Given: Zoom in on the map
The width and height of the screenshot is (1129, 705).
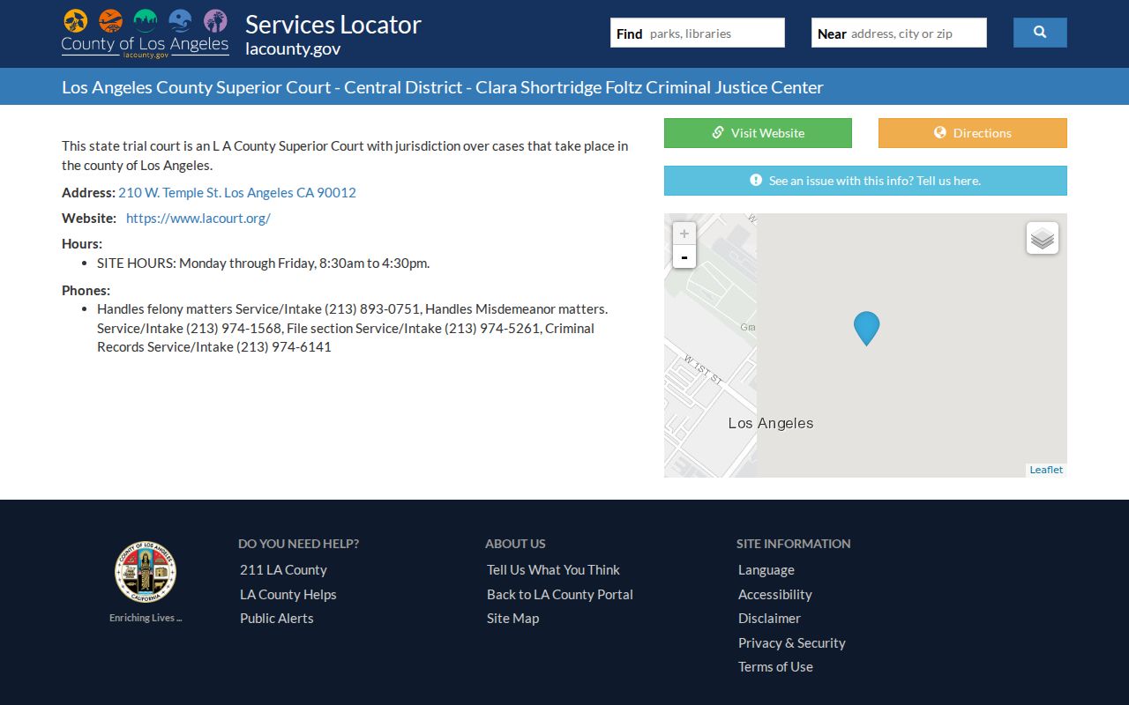Looking at the screenshot, I should click(x=684, y=234).
